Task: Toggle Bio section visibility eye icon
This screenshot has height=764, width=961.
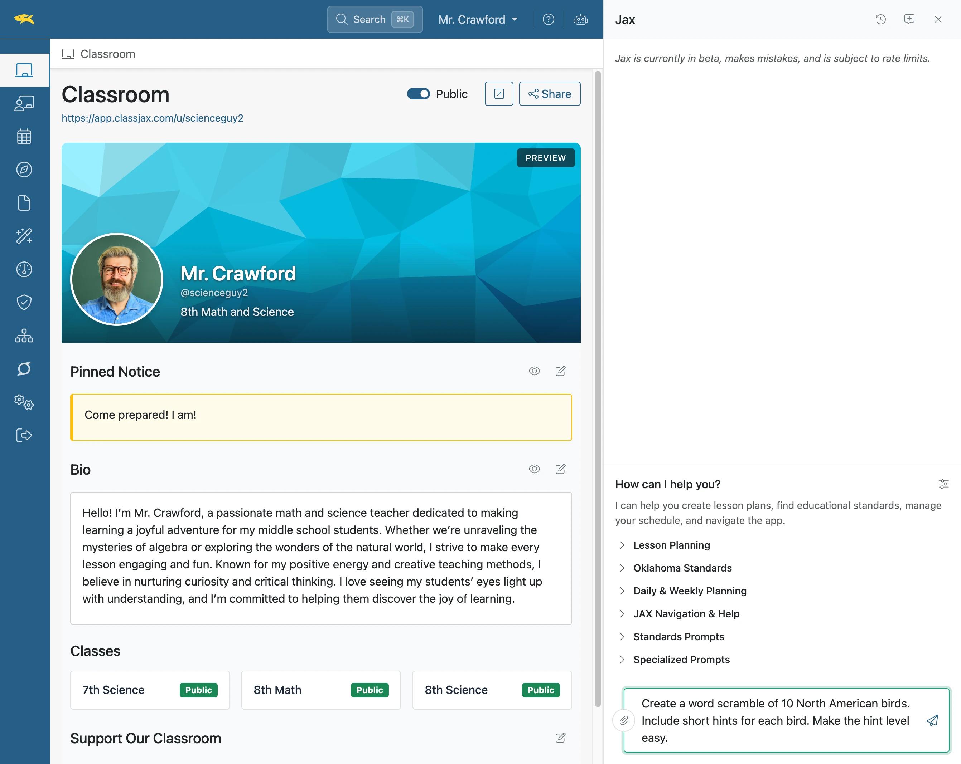Action: [x=535, y=469]
